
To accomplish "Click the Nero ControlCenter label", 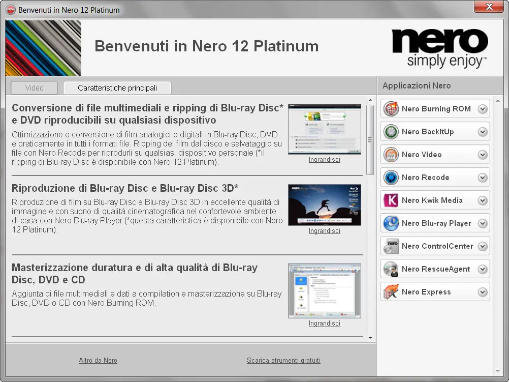I will click(437, 246).
